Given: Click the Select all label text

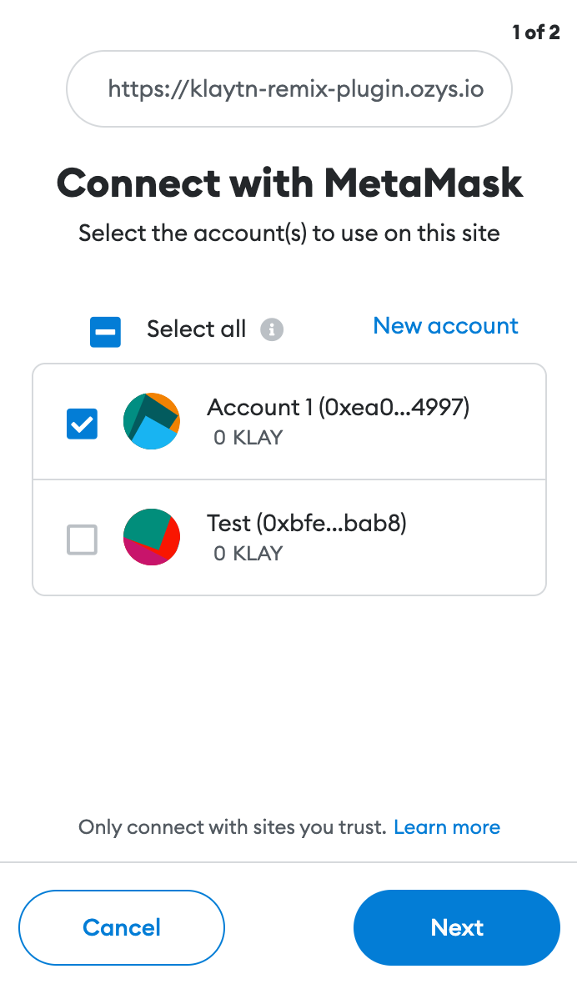Looking at the screenshot, I should (196, 329).
